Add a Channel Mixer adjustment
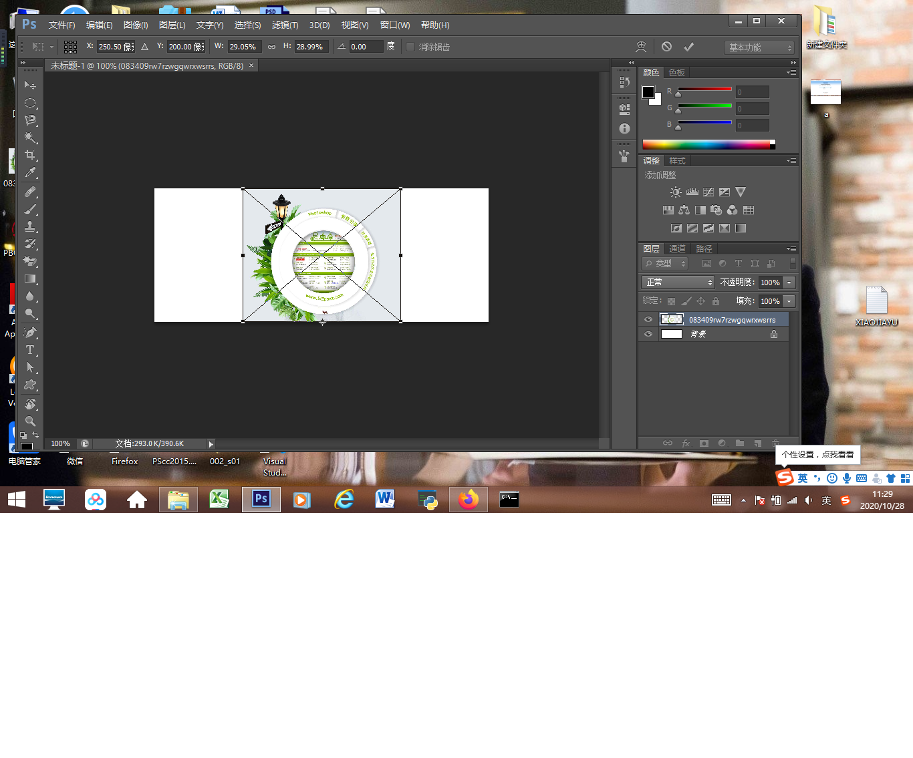 pos(733,210)
